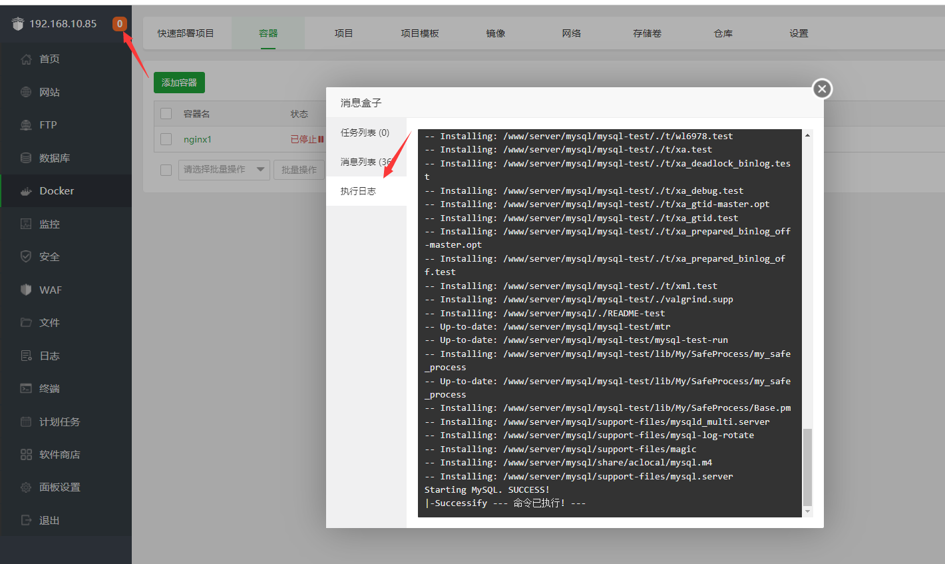Click the 批量操作 button
Image resolution: width=945 pixels, height=564 pixels.
[x=299, y=170]
